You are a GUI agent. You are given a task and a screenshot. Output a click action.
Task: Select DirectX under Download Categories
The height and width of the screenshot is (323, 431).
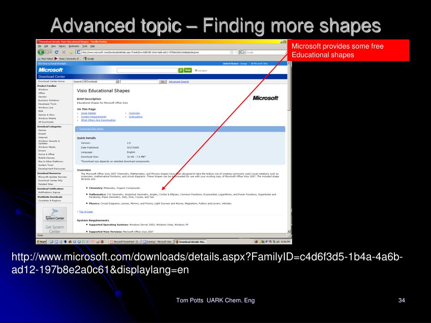[42, 134]
